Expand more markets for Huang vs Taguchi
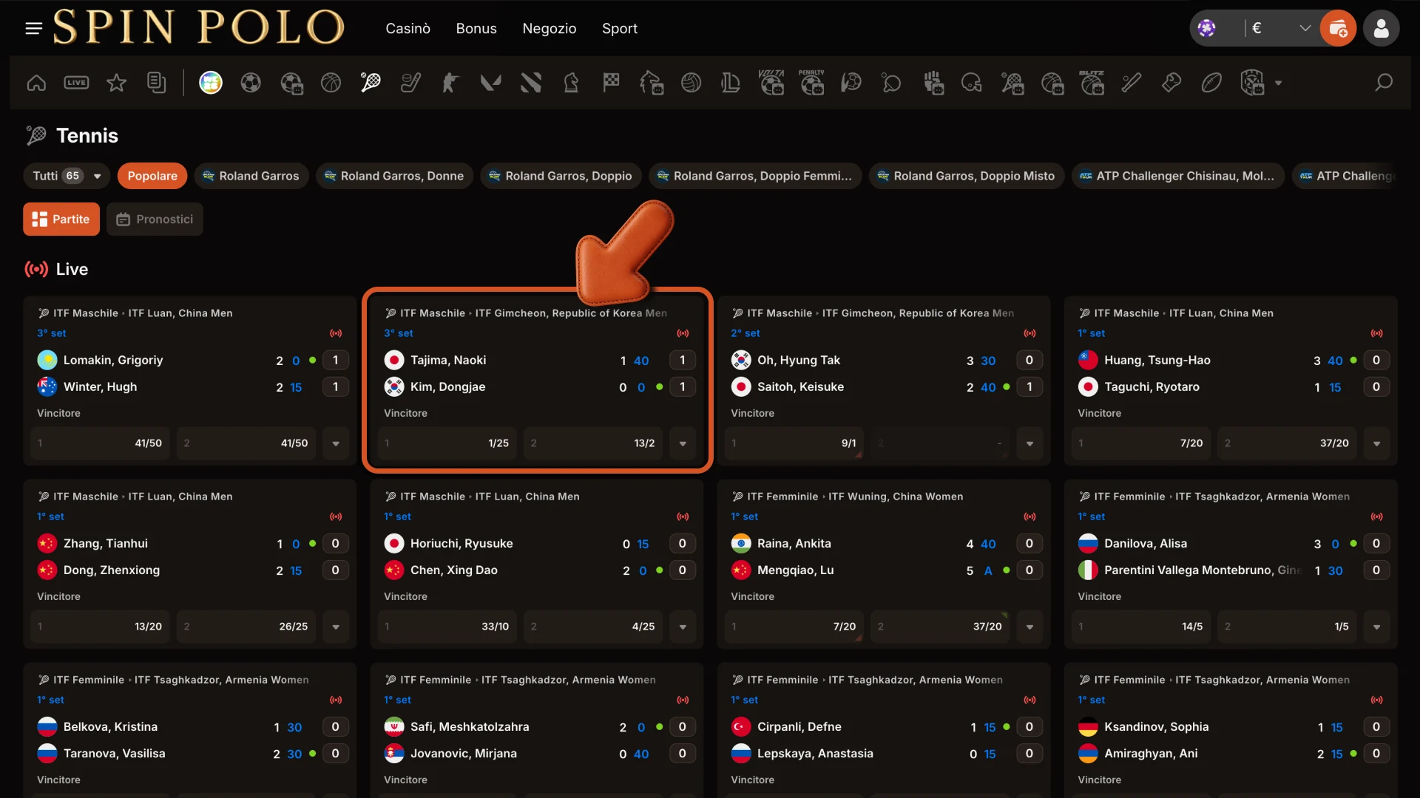The width and height of the screenshot is (1420, 798). (1376, 443)
